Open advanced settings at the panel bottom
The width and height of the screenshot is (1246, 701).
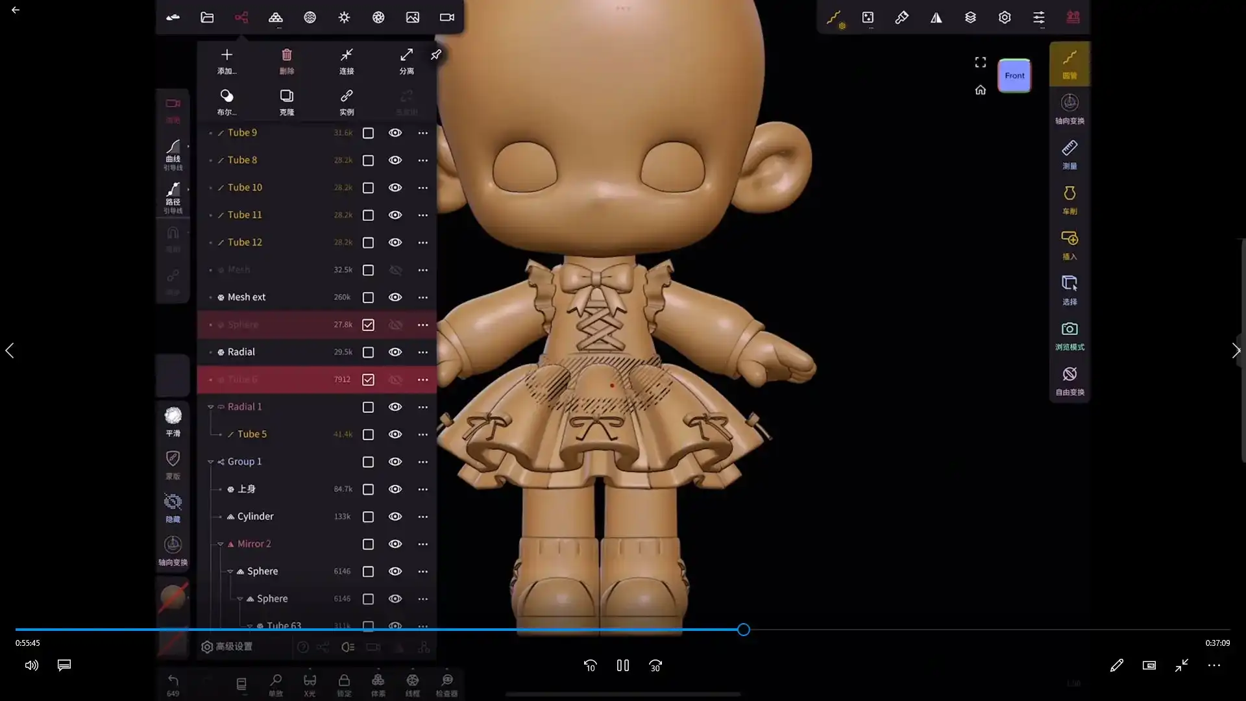[227, 646]
